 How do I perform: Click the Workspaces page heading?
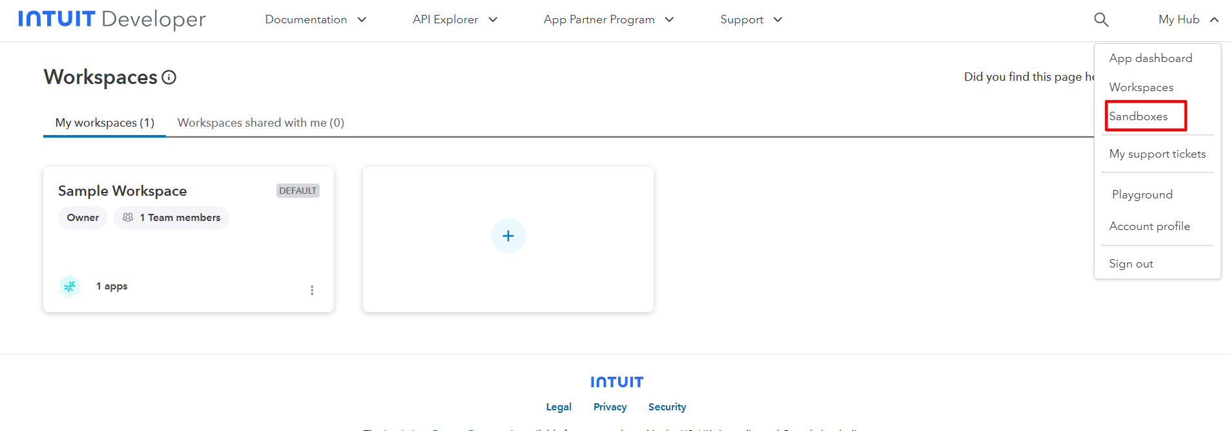101,77
